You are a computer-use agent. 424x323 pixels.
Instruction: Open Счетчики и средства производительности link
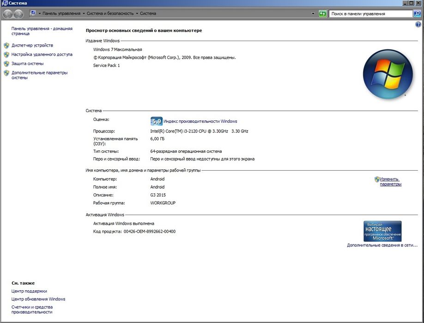click(x=32, y=310)
